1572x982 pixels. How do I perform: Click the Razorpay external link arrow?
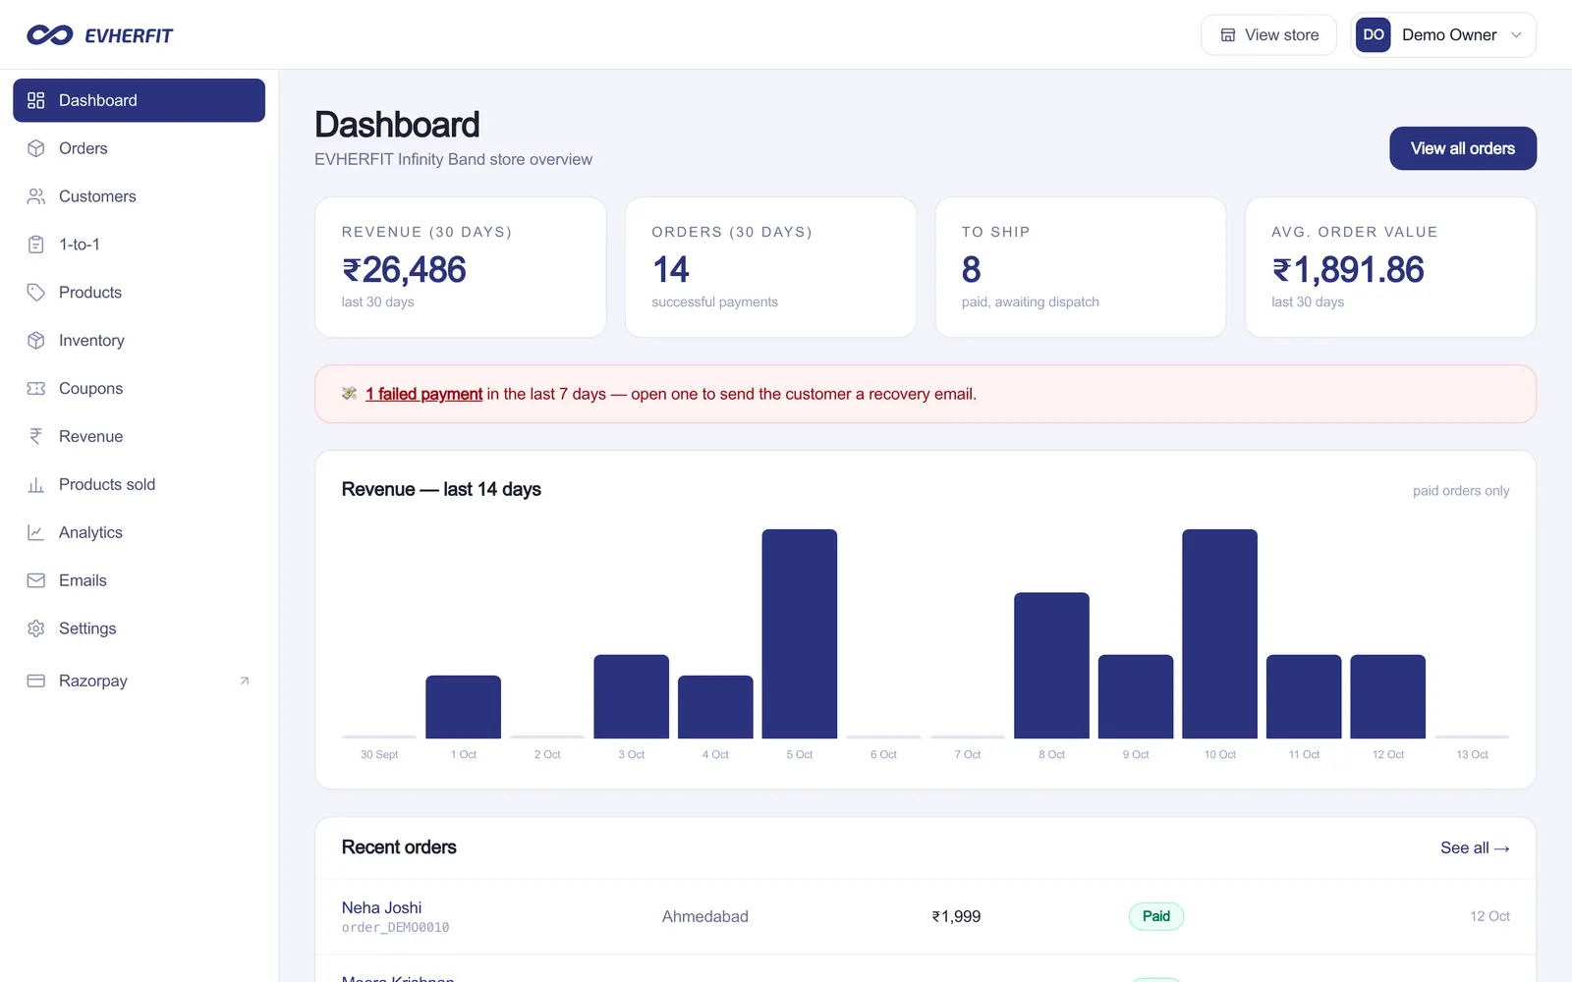(x=245, y=682)
